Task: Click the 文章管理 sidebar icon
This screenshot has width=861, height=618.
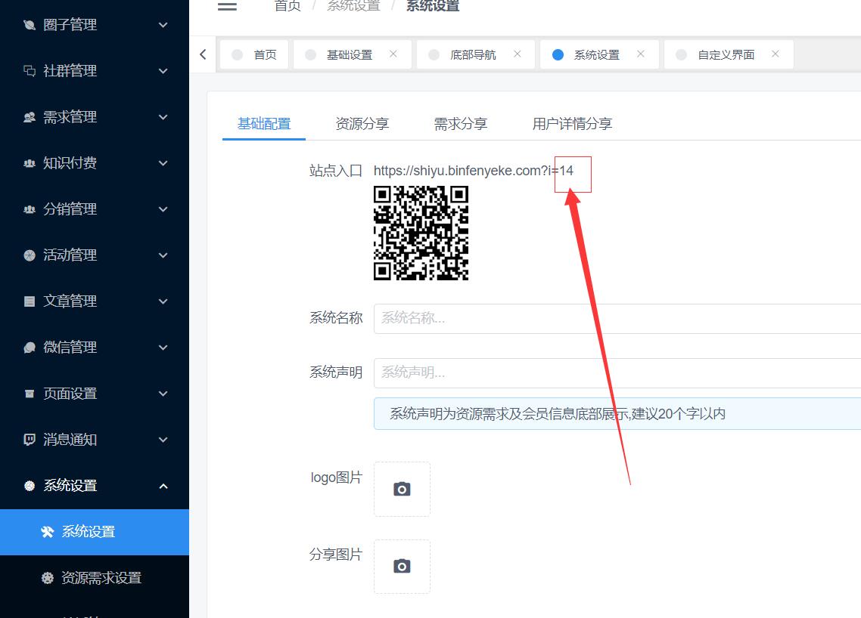Action: coord(30,301)
